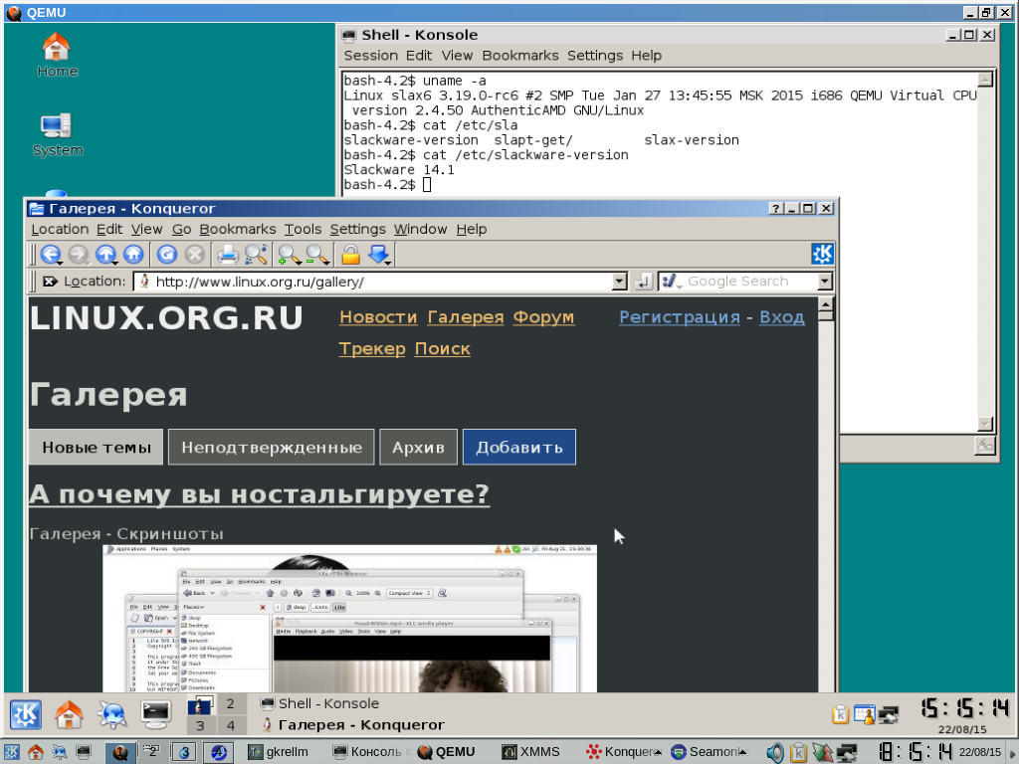This screenshot has height=764, width=1019.
Task: Switch to virtual desktop 4 in pager
Action: click(x=230, y=725)
